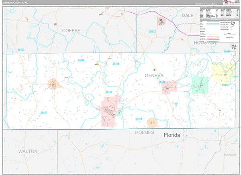Click the Florida state label
Screen dimensions: 241x175
[172, 135]
